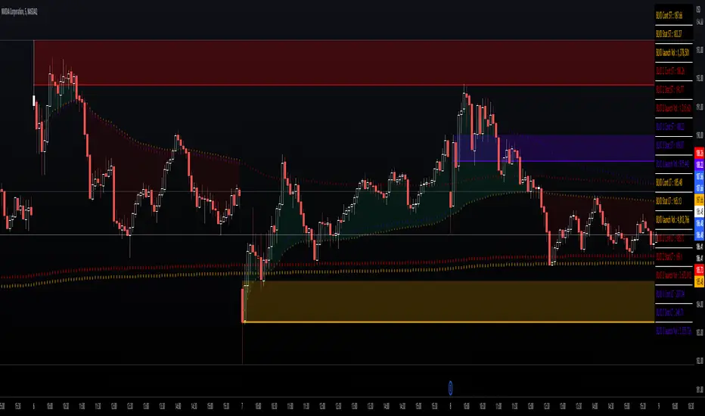Select the purple zone's bottom boundary line

point(554,161)
